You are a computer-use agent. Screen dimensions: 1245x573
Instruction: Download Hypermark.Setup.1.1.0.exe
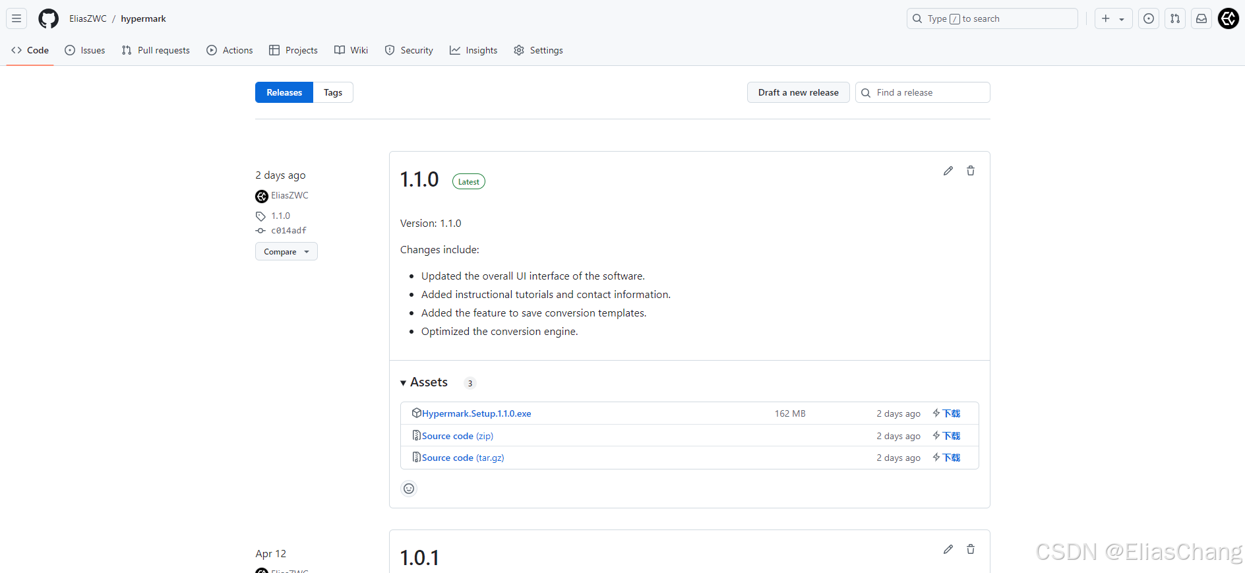pyautogui.click(x=477, y=413)
